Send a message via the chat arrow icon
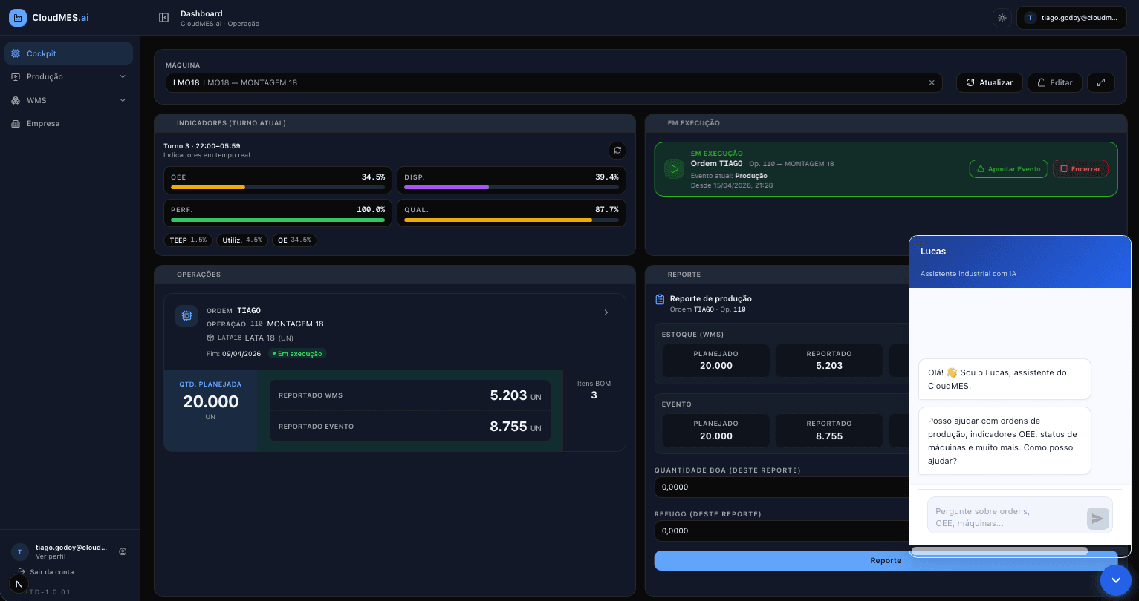 click(x=1097, y=519)
